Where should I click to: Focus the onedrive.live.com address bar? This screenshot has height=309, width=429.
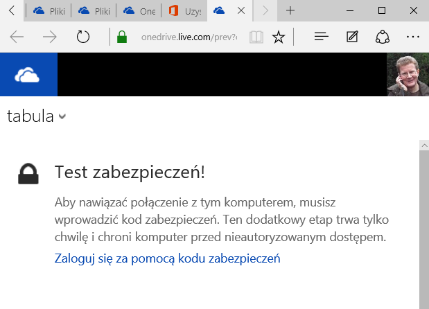[187, 37]
